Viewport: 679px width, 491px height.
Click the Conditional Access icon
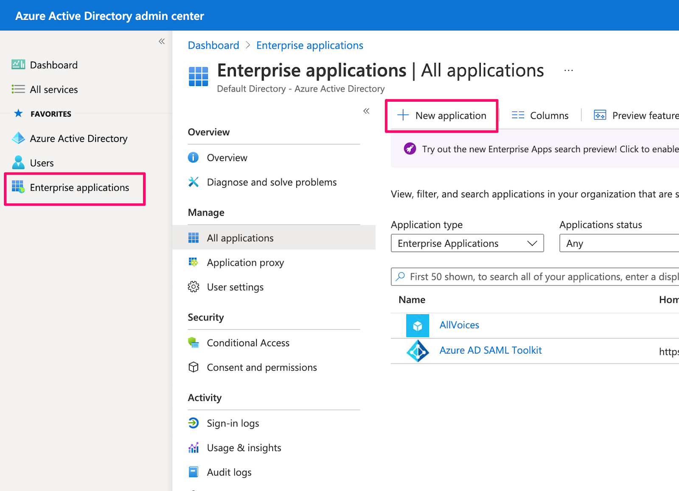(194, 343)
